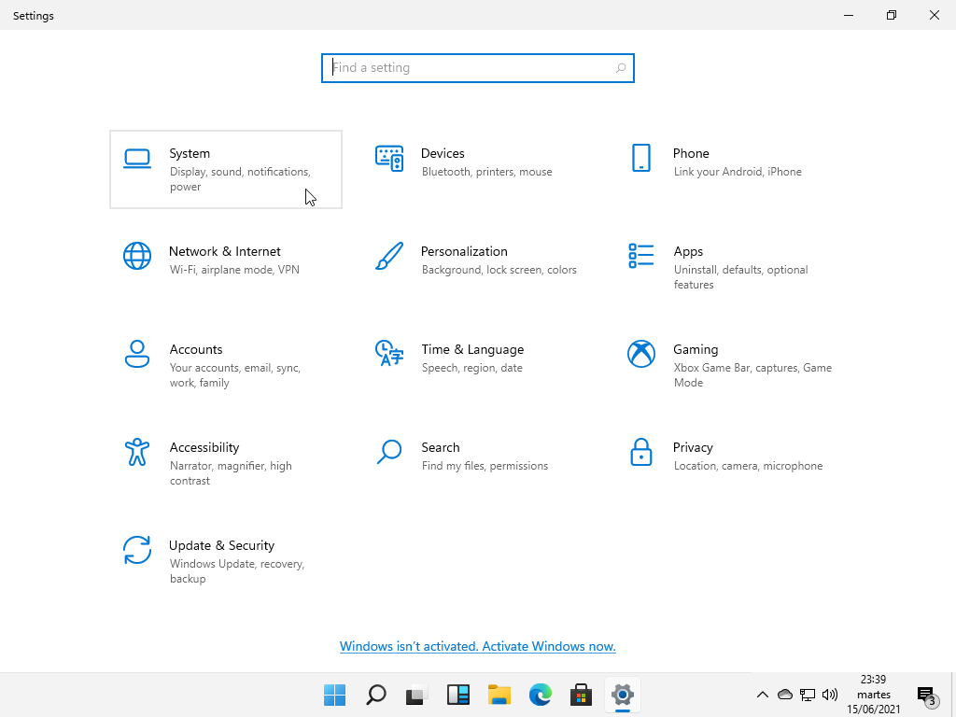Click the Accounts person icon
956x717 pixels.
137,354
